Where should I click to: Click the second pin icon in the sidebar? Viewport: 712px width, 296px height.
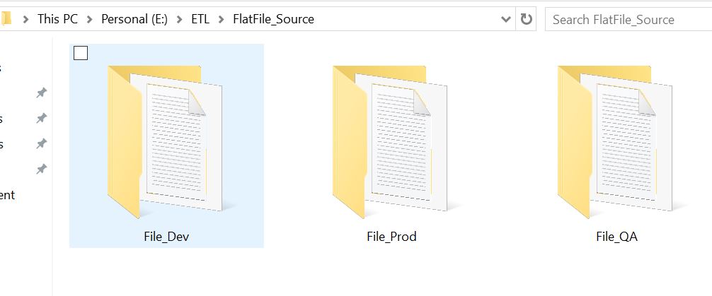[x=41, y=118]
